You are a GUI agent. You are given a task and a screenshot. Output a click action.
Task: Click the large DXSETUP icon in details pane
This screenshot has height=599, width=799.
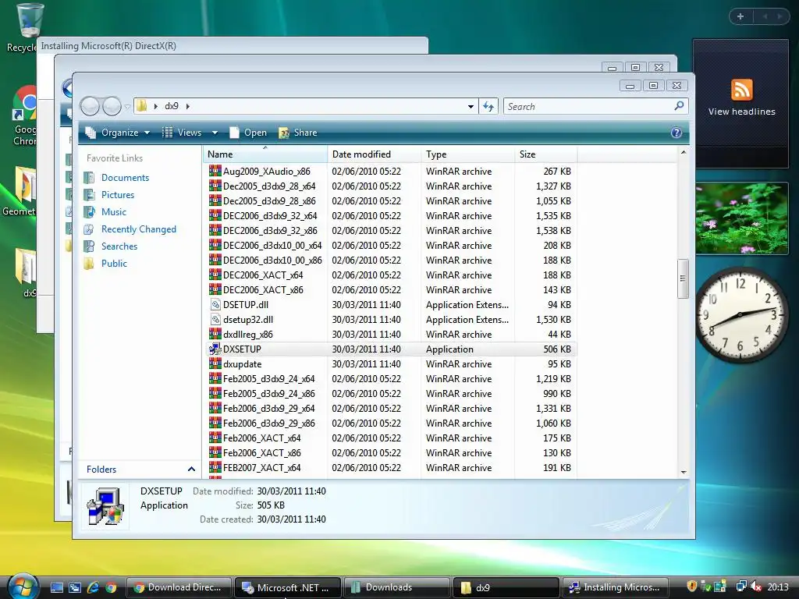[x=105, y=505]
